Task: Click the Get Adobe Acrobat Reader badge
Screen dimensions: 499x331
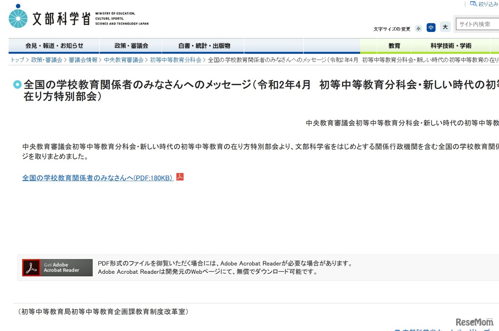Action: click(57, 268)
